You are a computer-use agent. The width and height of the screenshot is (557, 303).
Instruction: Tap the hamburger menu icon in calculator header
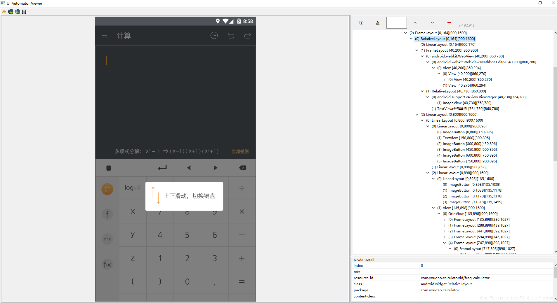[105, 36]
